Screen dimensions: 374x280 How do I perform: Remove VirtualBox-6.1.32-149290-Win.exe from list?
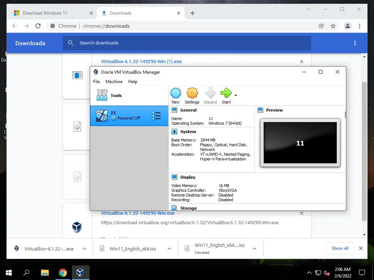(301, 213)
